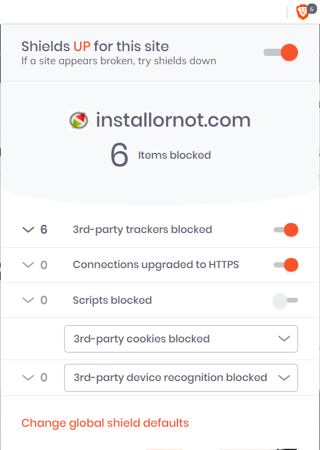The height and width of the screenshot is (450, 320).
Task: Open the 3rd-party device recognition blocked dropdown
Action: point(181,377)
